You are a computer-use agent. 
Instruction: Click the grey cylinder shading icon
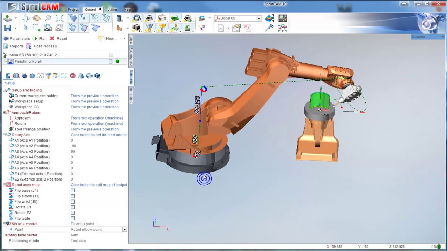(x=119, y=18)
